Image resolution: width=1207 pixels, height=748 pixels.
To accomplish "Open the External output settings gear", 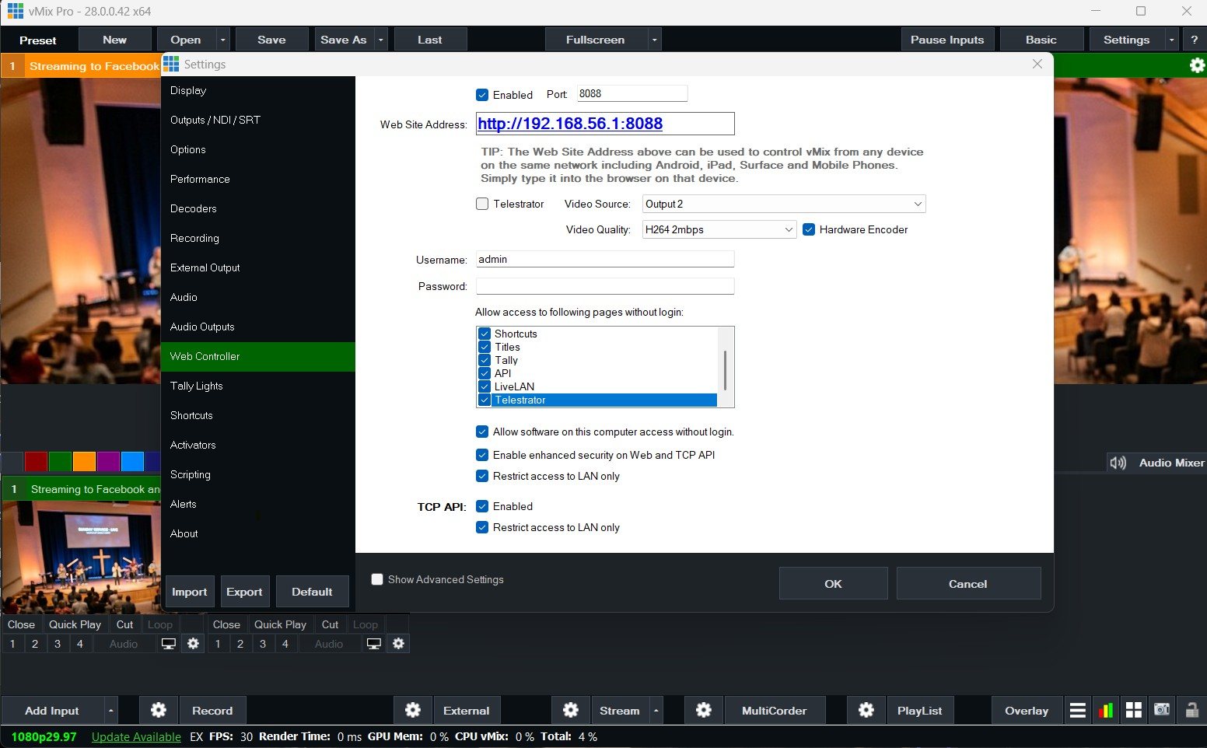I will pos(413,710).
